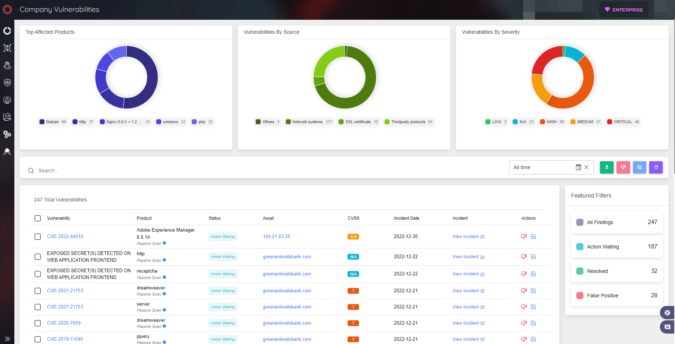The width and height of the screenshot is (675, 344).
Task: Mark CVE-2022-44510 as resolved
Action: click(x=534, y=237)
